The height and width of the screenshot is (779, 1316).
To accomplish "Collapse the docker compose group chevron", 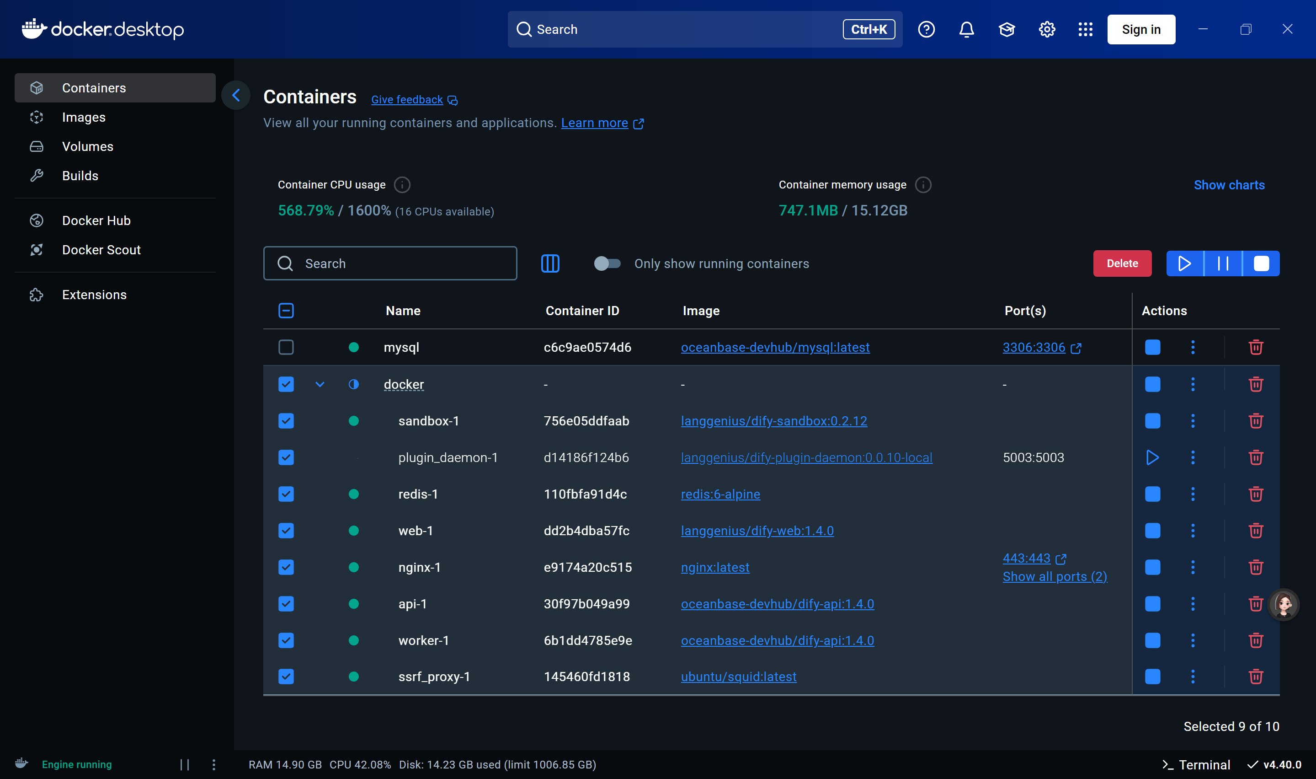I will point(320,384).
